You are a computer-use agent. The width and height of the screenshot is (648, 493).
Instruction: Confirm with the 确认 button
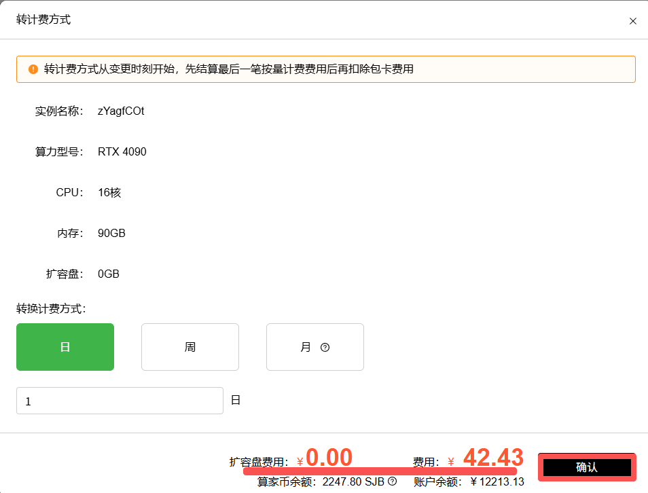click(x=587, y=467)
